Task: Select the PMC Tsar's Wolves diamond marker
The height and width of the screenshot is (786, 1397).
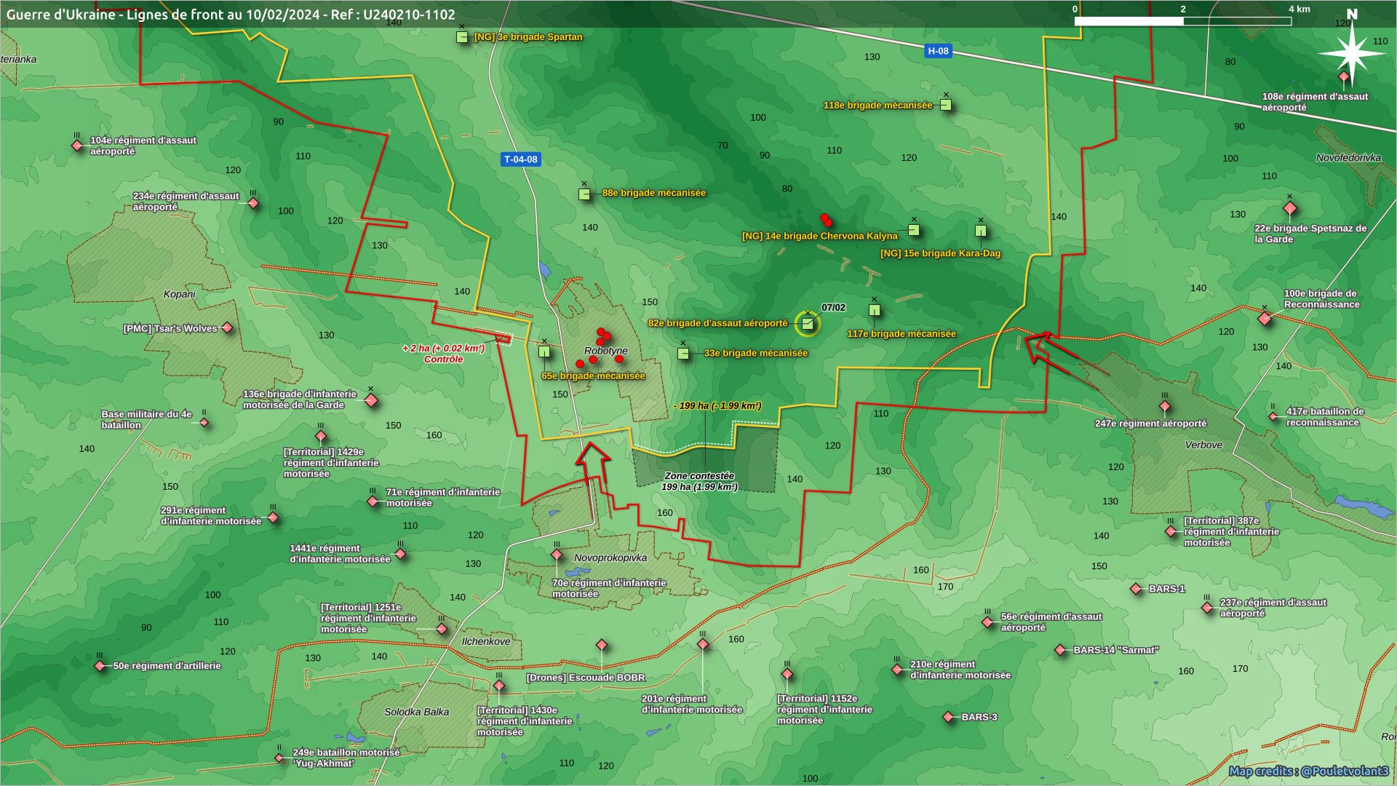Action: click(x=227, y=328)
